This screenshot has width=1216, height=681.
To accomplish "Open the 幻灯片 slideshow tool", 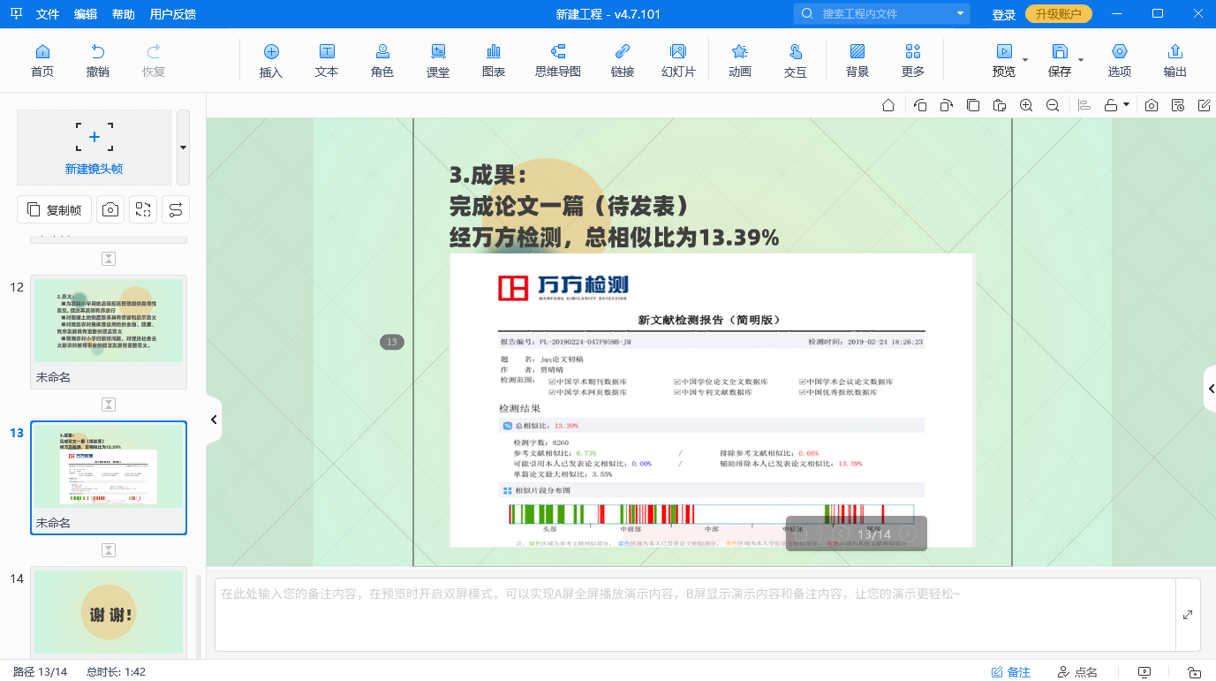I will coord(678,60).
